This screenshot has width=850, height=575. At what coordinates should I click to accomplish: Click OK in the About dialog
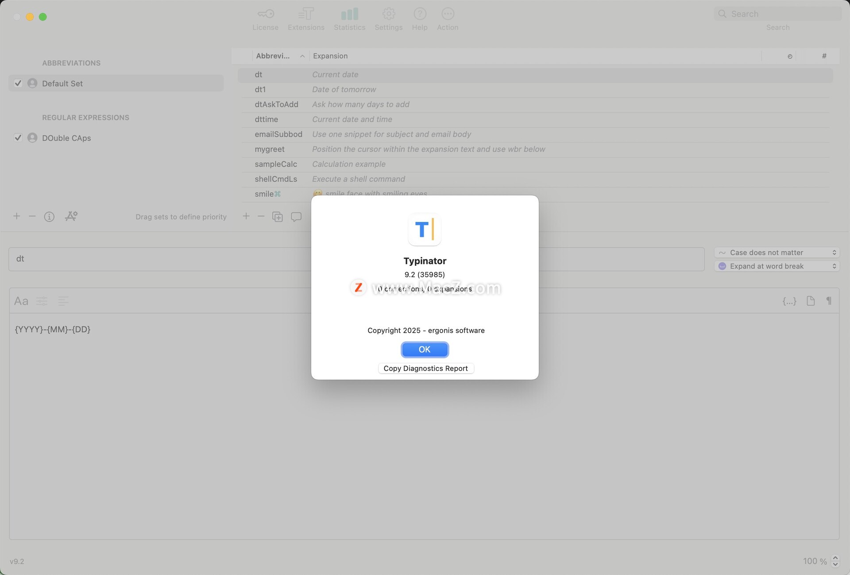pos(425,350)
